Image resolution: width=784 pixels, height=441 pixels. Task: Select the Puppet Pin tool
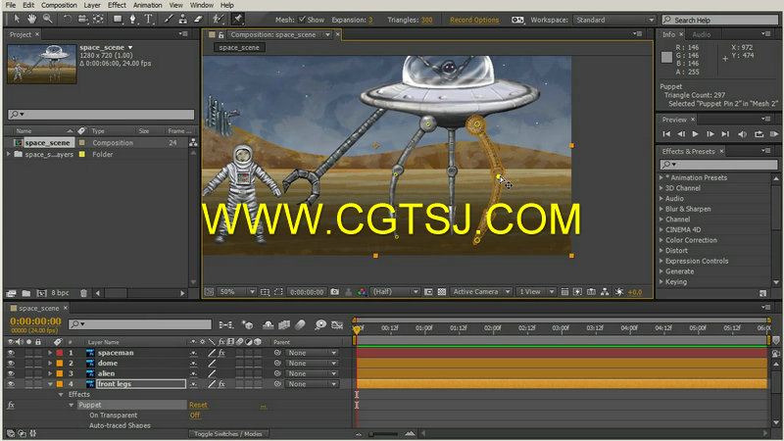point(238,19)
